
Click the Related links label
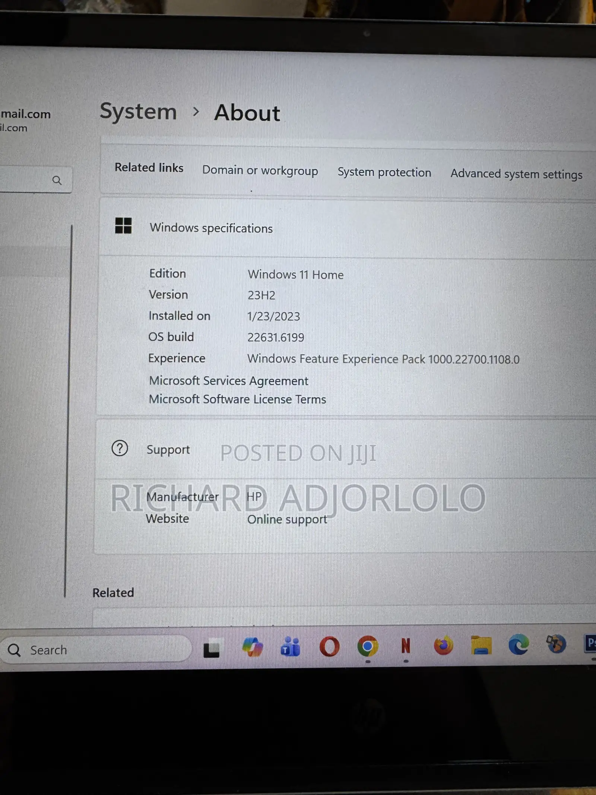pos(149,168)
